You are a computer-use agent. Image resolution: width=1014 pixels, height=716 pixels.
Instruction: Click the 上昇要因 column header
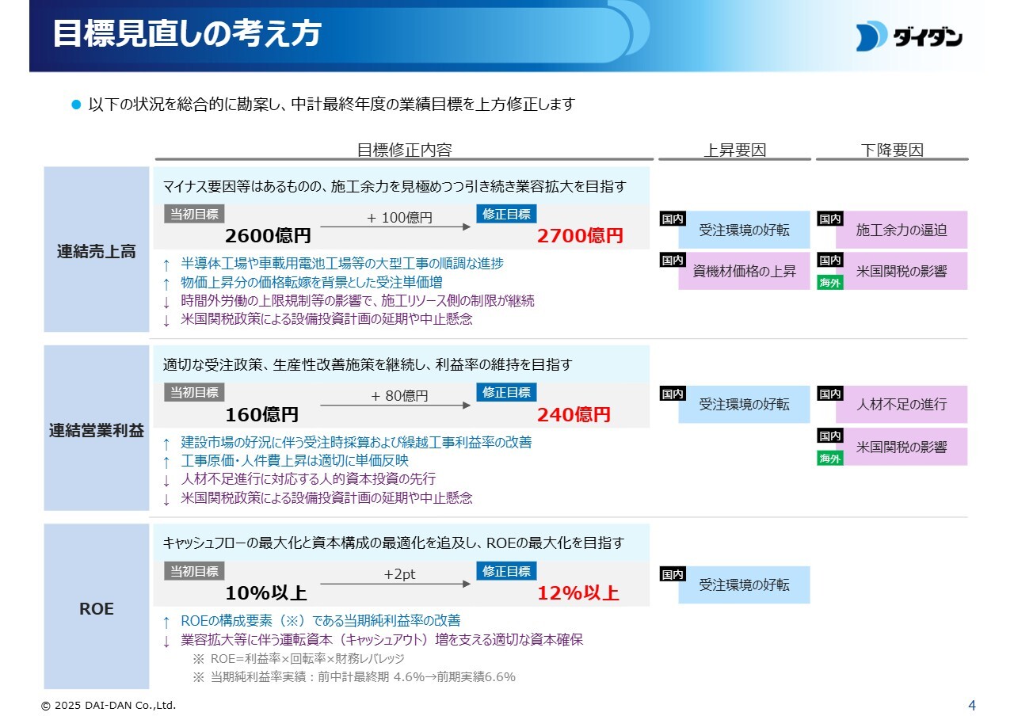click(735, 150)
